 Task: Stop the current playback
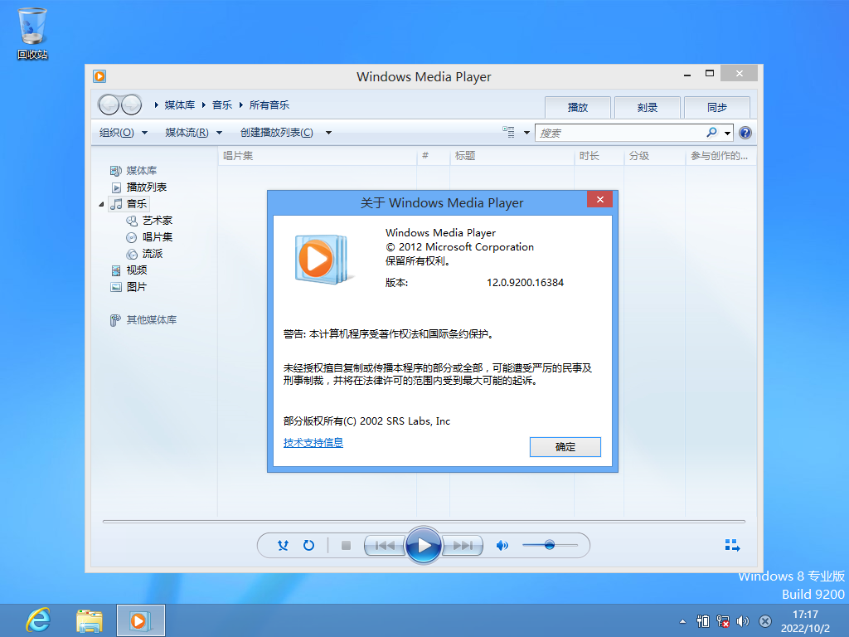[x=346, y=545]
